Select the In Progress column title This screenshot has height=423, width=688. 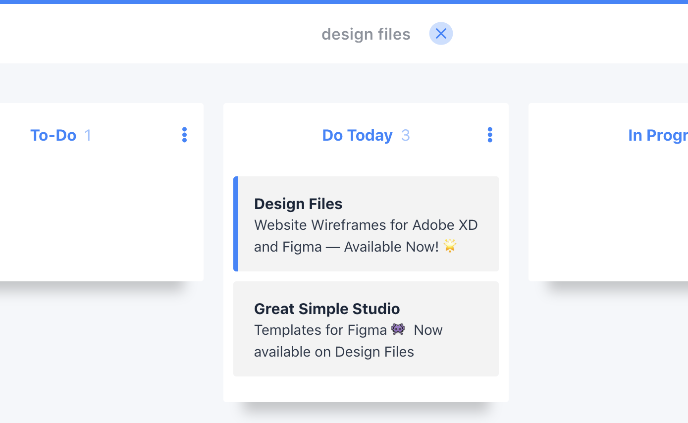658,135
